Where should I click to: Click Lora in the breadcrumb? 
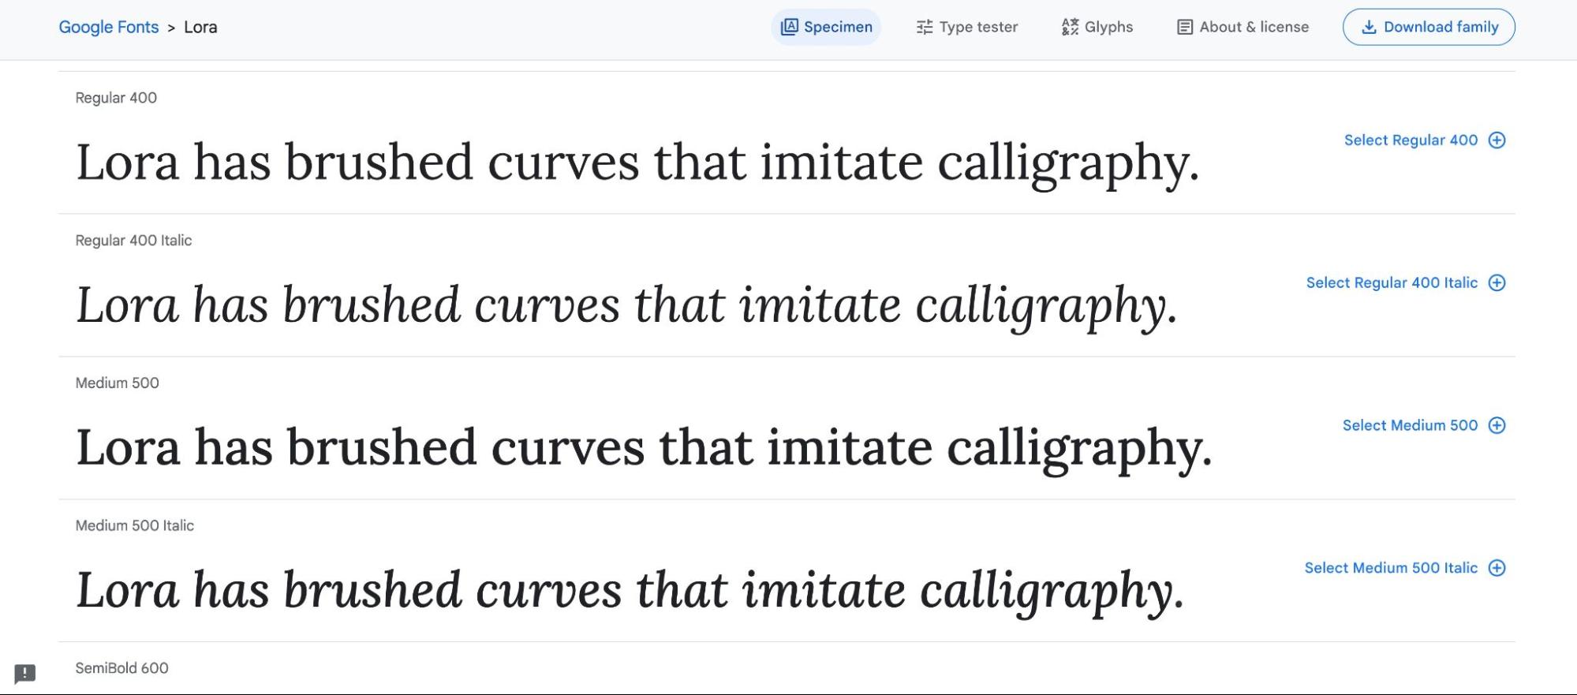tap(200, 27)
